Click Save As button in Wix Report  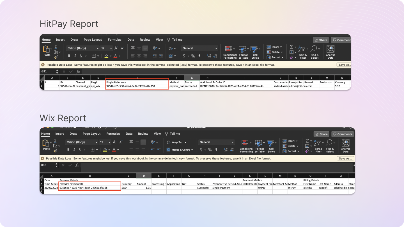(345, 159)
